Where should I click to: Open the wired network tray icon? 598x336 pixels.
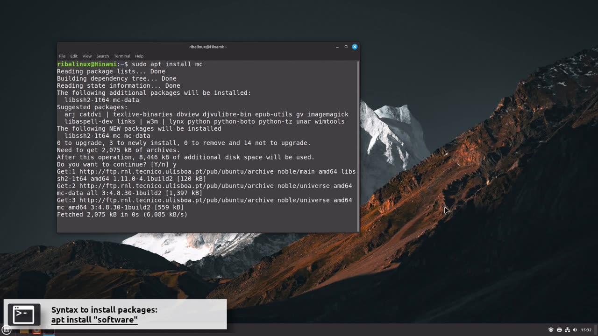567,330
